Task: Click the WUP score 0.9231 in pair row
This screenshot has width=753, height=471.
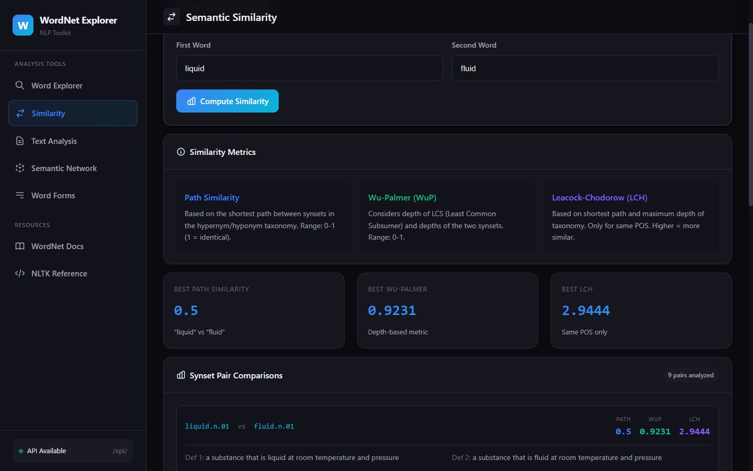Action: click(x=655, y=432)
